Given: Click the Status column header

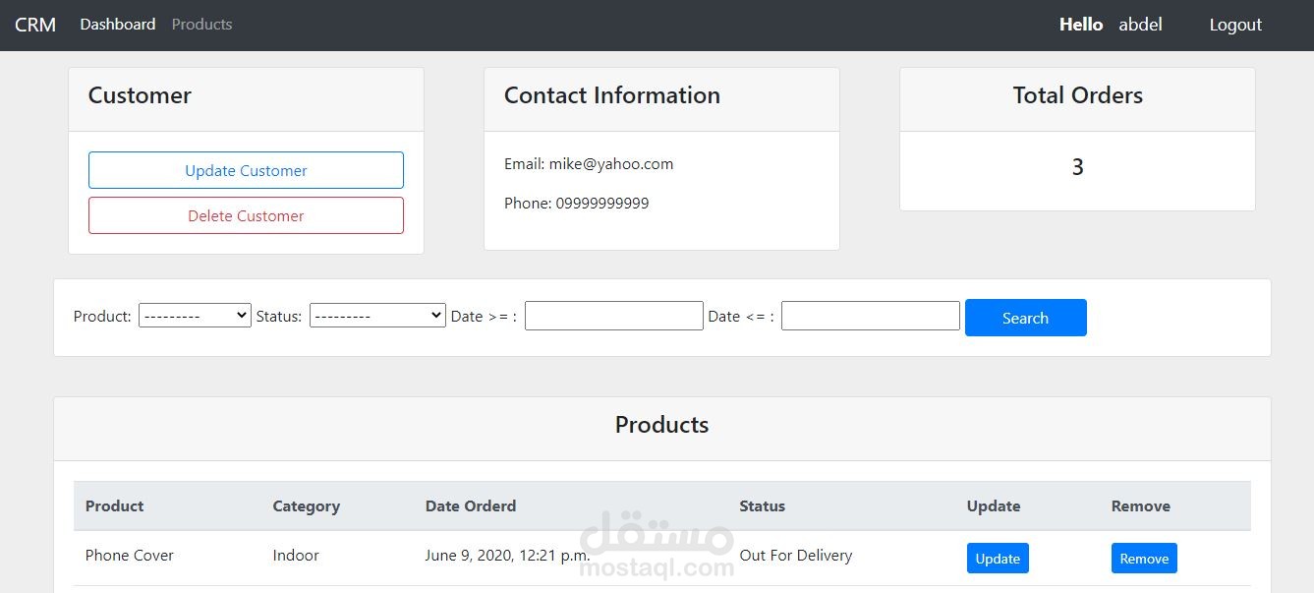Looking at the screenshot, I should (x=762, y=506).
